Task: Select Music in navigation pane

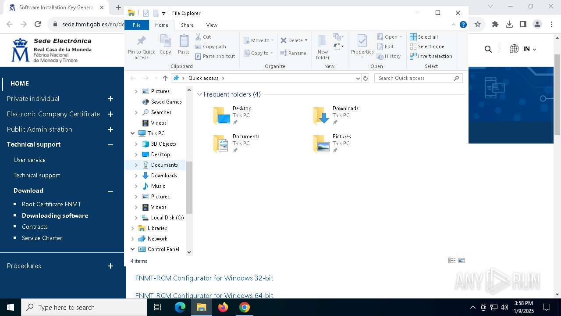Action: coord(158,186)
